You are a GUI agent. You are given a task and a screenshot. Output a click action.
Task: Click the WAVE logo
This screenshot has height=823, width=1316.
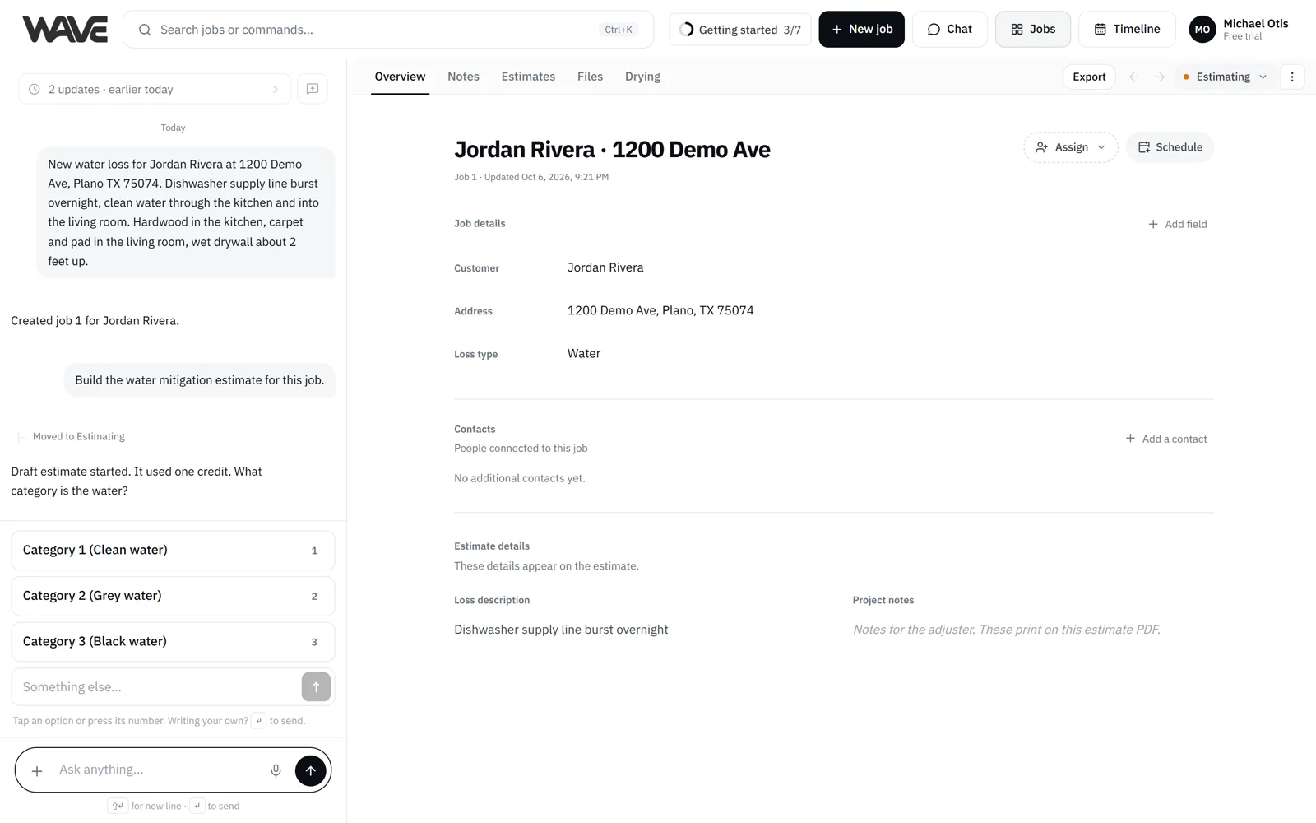click(65, 30)
